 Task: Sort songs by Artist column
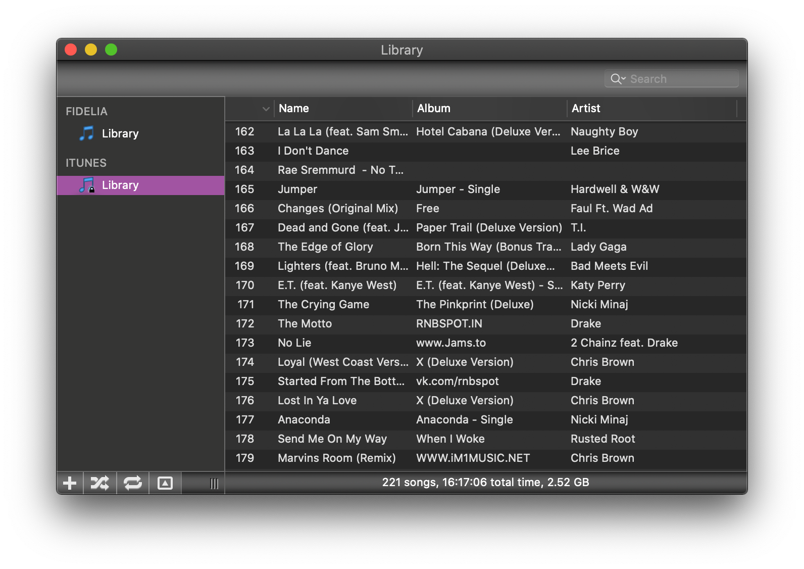tap(650, 109)
